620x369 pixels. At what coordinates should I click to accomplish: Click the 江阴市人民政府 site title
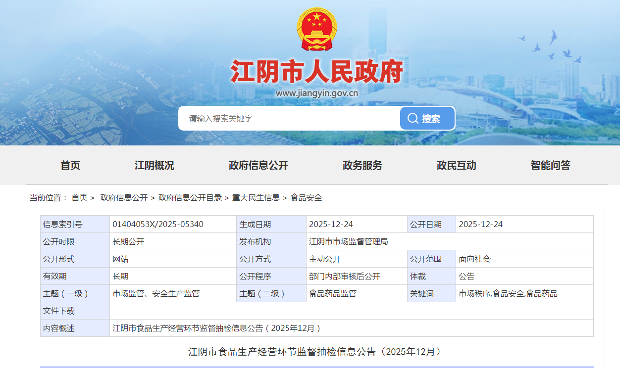(x=316, y=72)
